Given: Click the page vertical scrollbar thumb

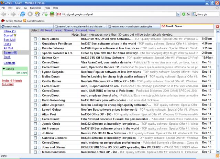Looking at the screenshot, I should click(218, 66).
